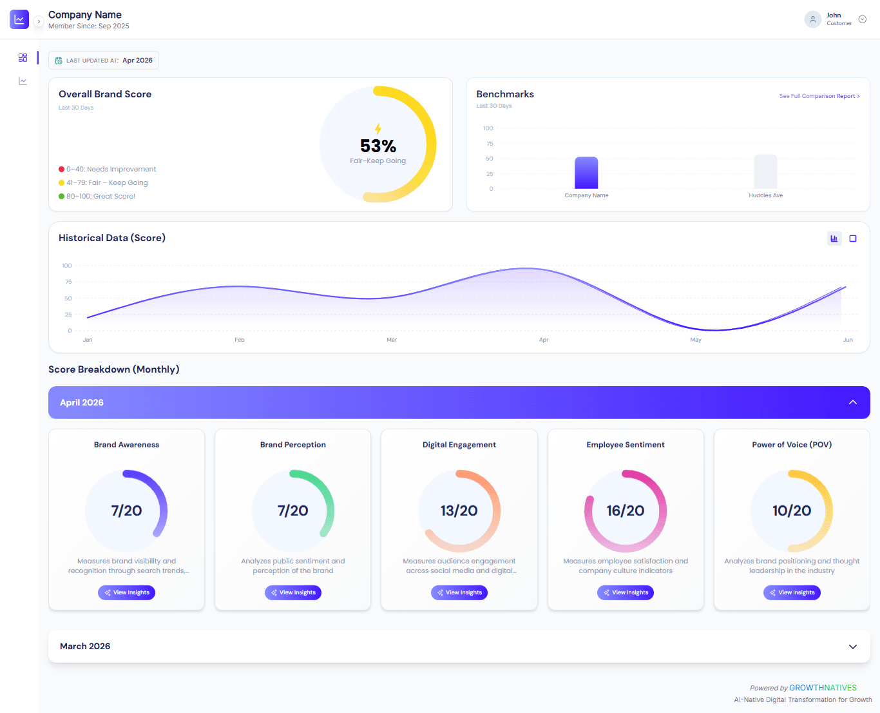Viewport: 880px width, 713px height.
Task: Open See Full Comparison Report link
Action: 819,96
